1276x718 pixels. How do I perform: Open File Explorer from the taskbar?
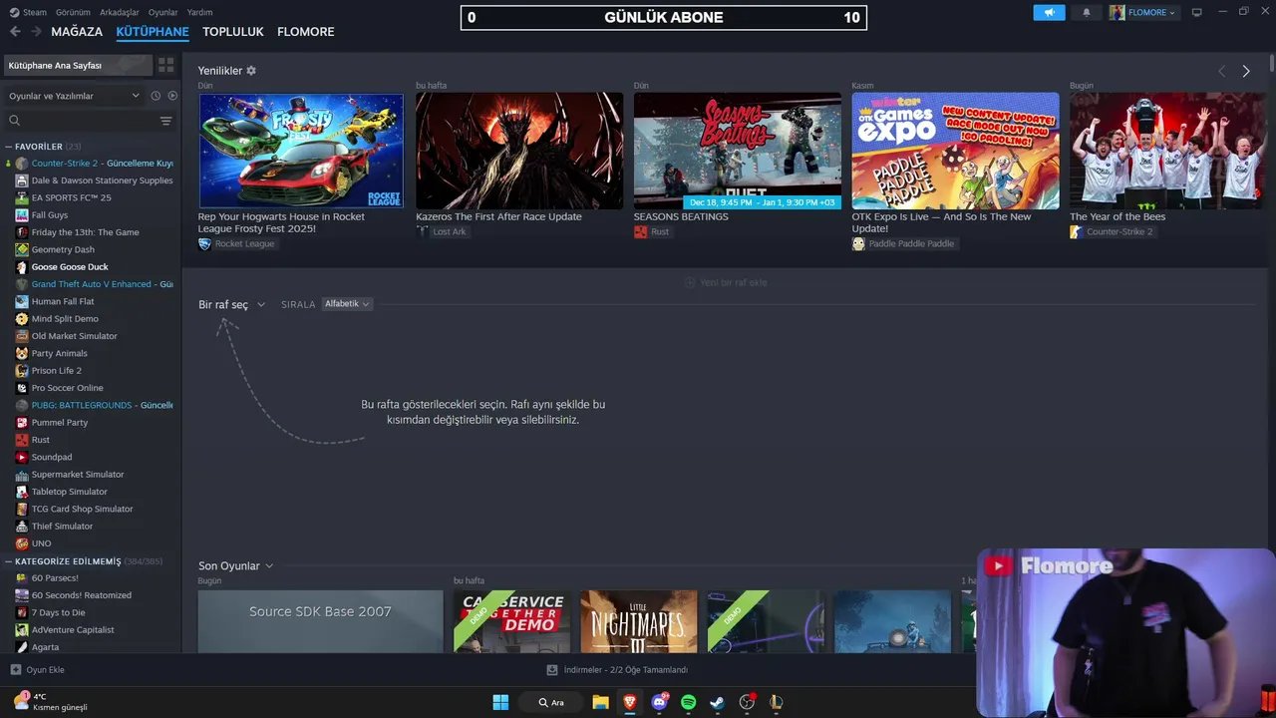(x=600, y=702)
